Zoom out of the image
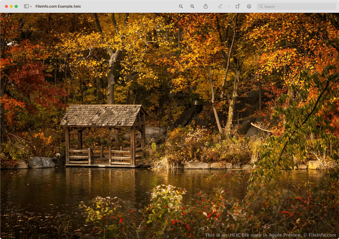The width and height of the screenshot is (339, 239). coord(181,6)
